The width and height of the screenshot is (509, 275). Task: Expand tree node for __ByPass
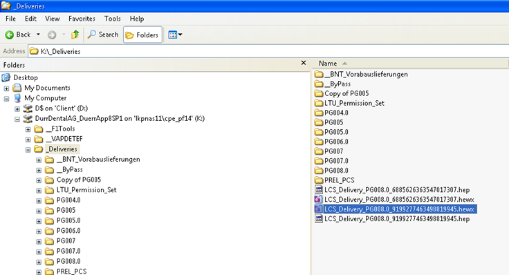coord(39,170)
